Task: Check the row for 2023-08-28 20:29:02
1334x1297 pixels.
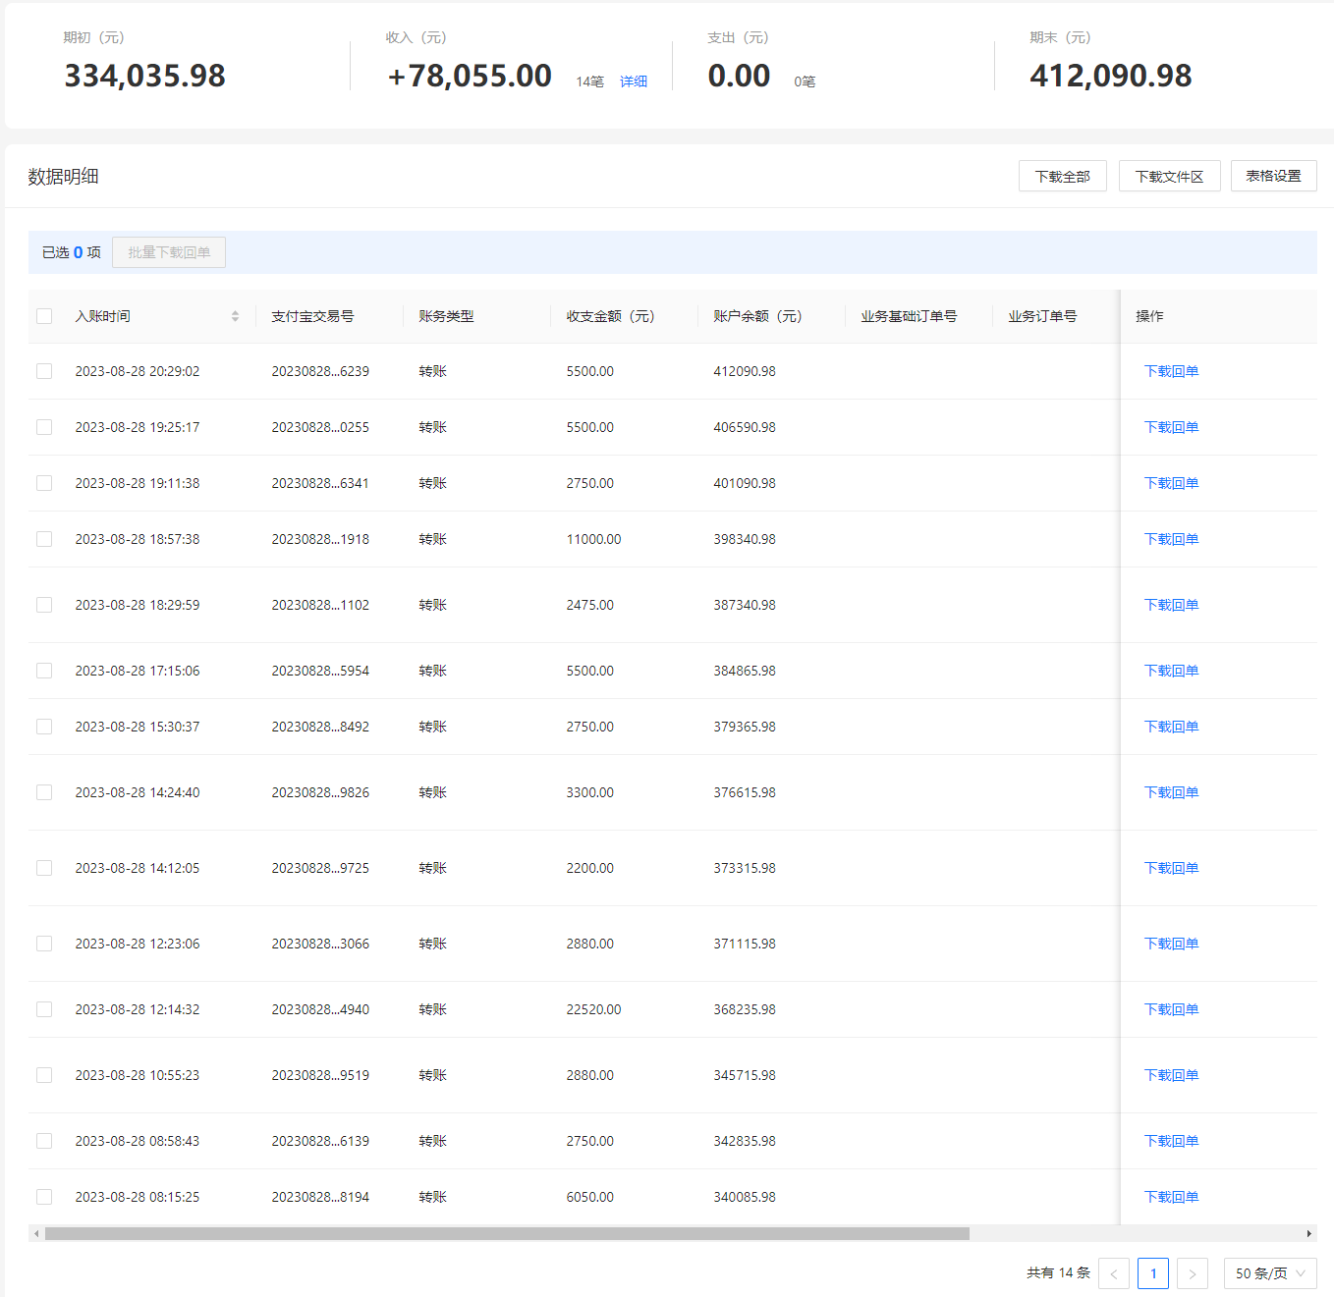Action: point(44,371)
